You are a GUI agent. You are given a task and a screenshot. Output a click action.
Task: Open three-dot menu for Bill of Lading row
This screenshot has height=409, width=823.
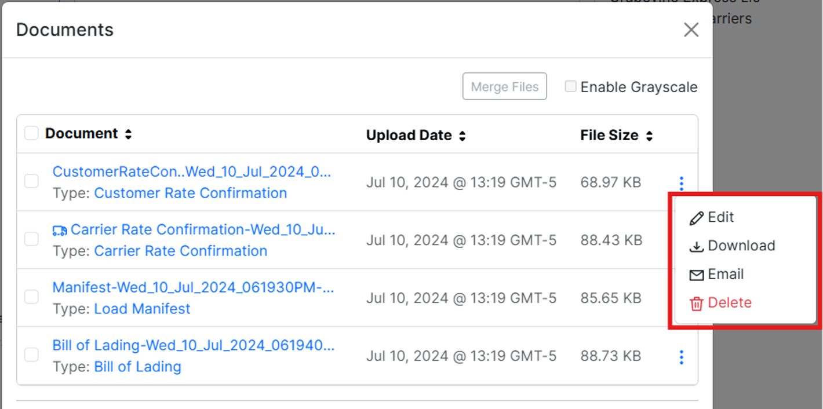pos(682,357)
